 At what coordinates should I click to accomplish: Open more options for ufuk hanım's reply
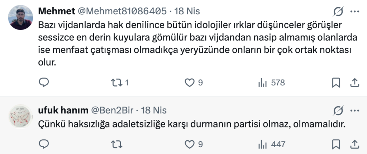[354, 110]
